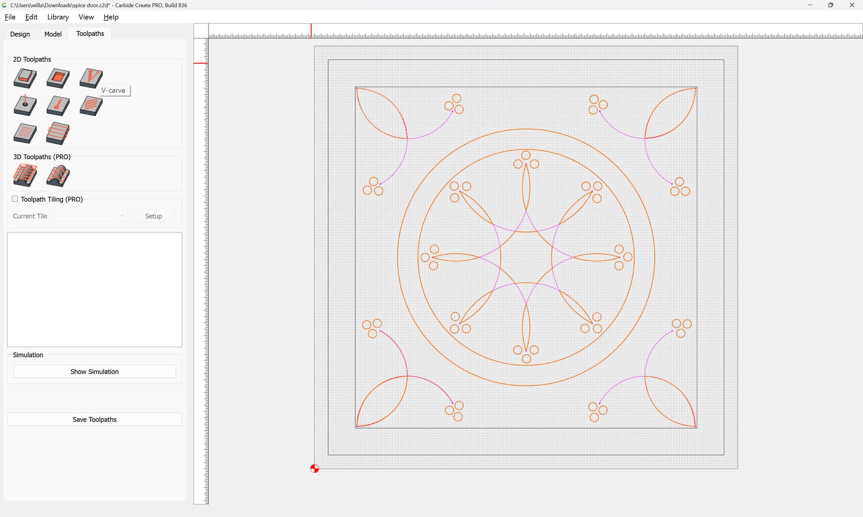Click the Show Simulation button
This screenshot has height=517, width=863.
tap(94, 372)
